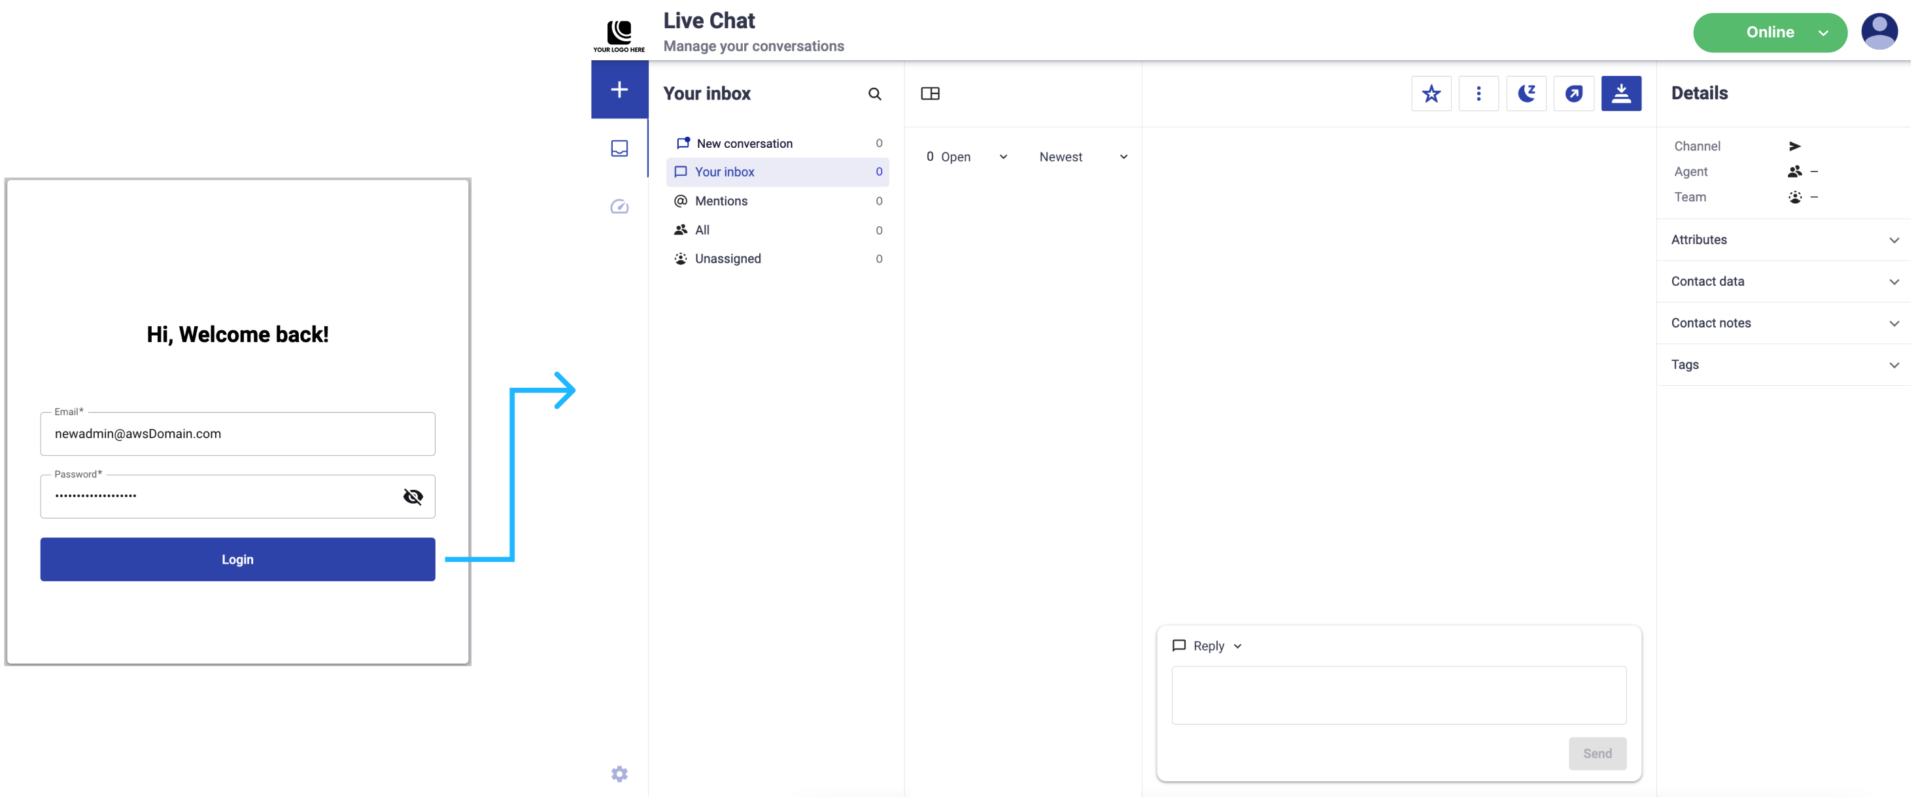
Task: Click into the Email input field
Action: [x=238, y=434]
